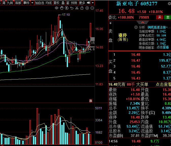Screen dimensions: 171x146
Task: Select the hand pan tool
Action: click(62, 8)
